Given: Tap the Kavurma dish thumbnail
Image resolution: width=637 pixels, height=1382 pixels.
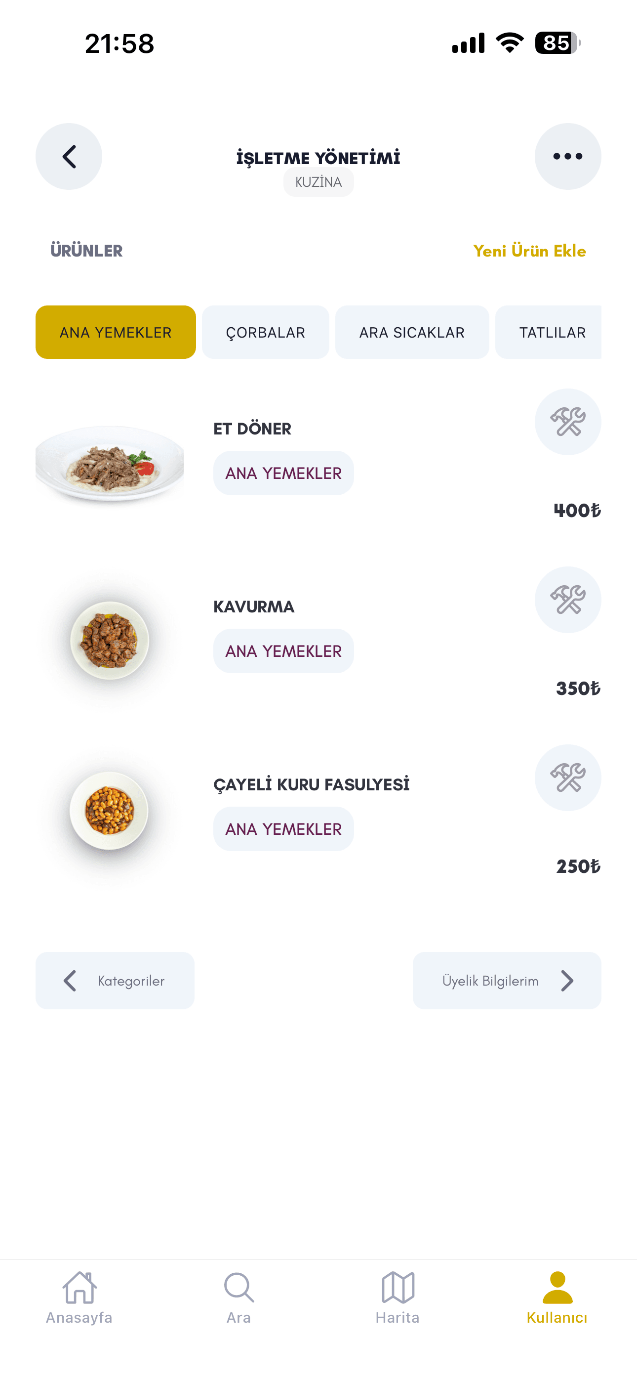Looking at the screenshot, I should point(110,640).
